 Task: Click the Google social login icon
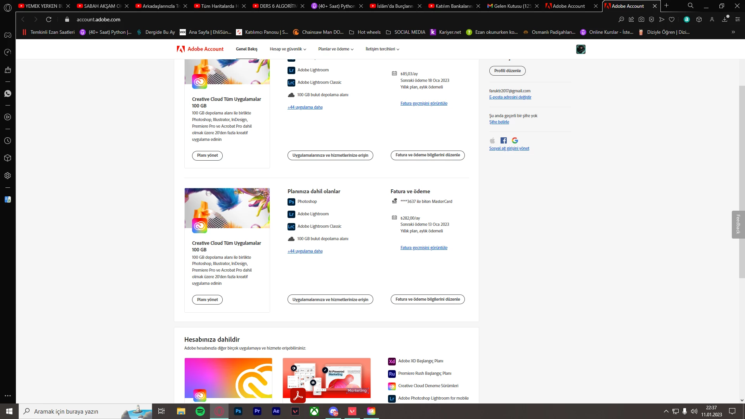tap(515, 140)
